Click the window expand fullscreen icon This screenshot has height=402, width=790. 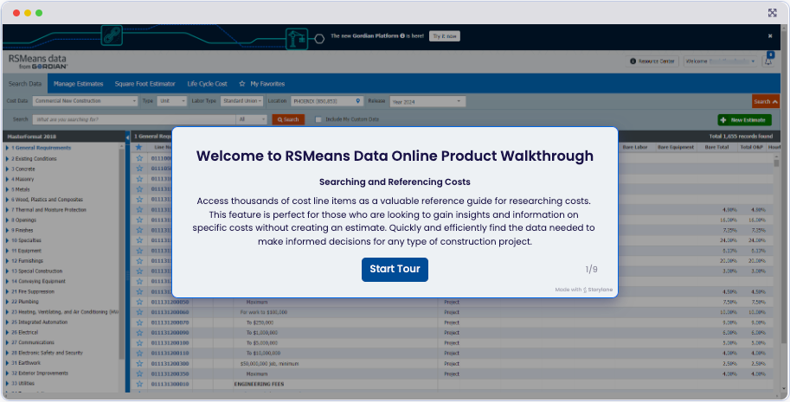click(773, 13)
